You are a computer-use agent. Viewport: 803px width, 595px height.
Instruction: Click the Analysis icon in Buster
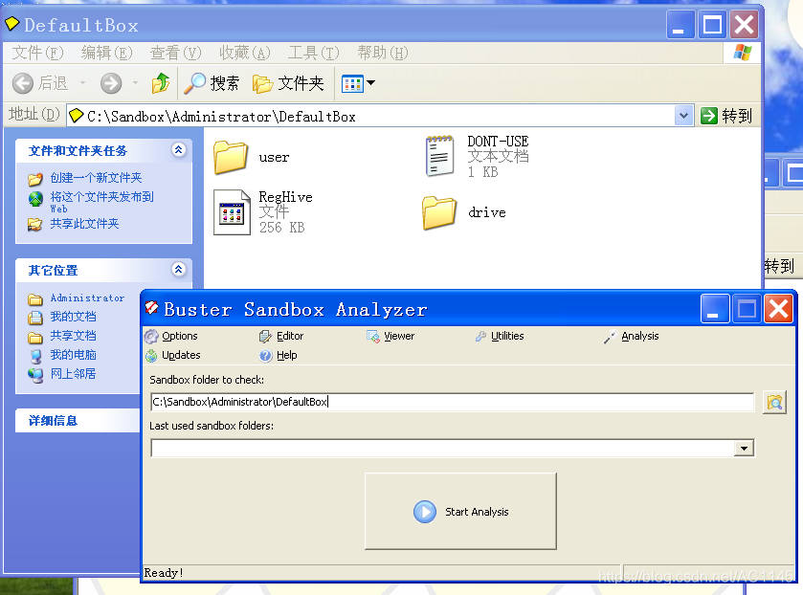pos(610,337)
